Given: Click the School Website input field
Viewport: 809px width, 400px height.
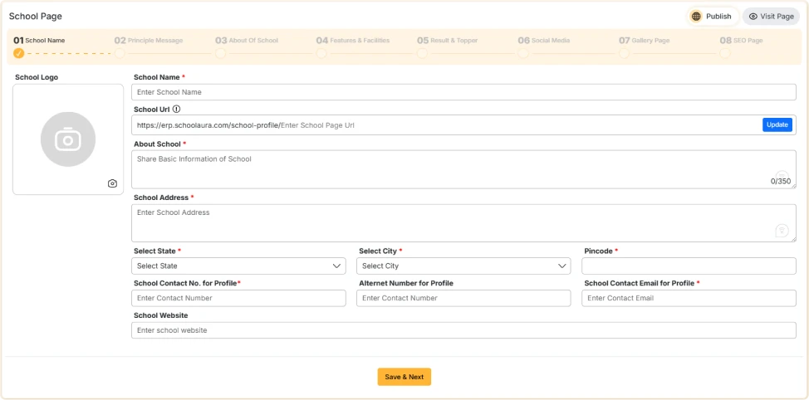Looking at the screenshot, I should coord(463,330).
